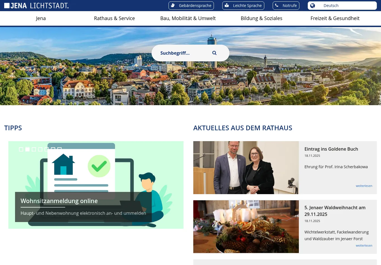
Task: Click the Waldweihnacht candle decoration photo
Action: tap(246, 227)
